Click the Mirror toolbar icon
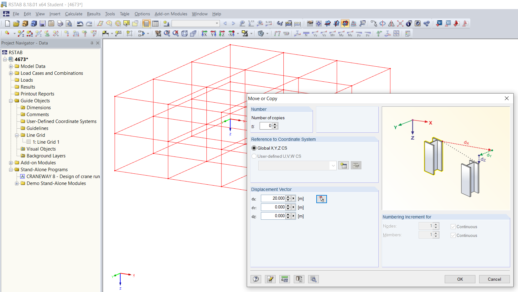Screen dimensions: 518x292 coord(391,23)
